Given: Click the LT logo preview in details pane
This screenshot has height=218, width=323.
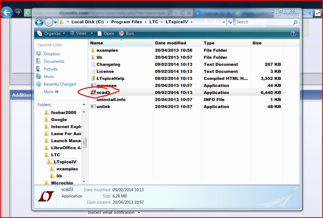Looking at the screenshot, I should pyautogui.click(x=46, y=196).
